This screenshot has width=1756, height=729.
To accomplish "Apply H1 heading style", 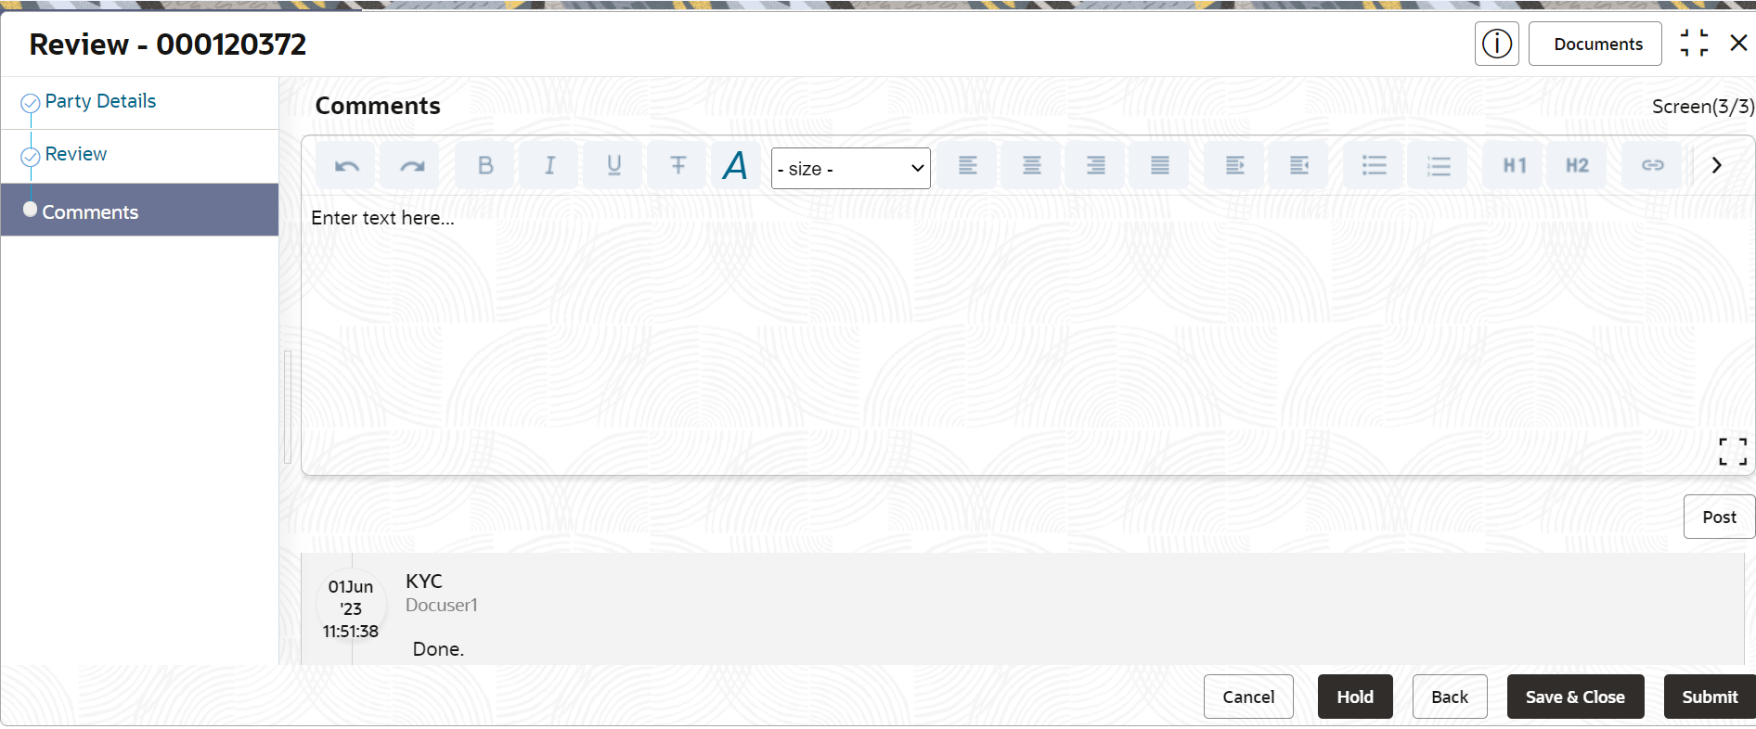I will [1514, 166].
